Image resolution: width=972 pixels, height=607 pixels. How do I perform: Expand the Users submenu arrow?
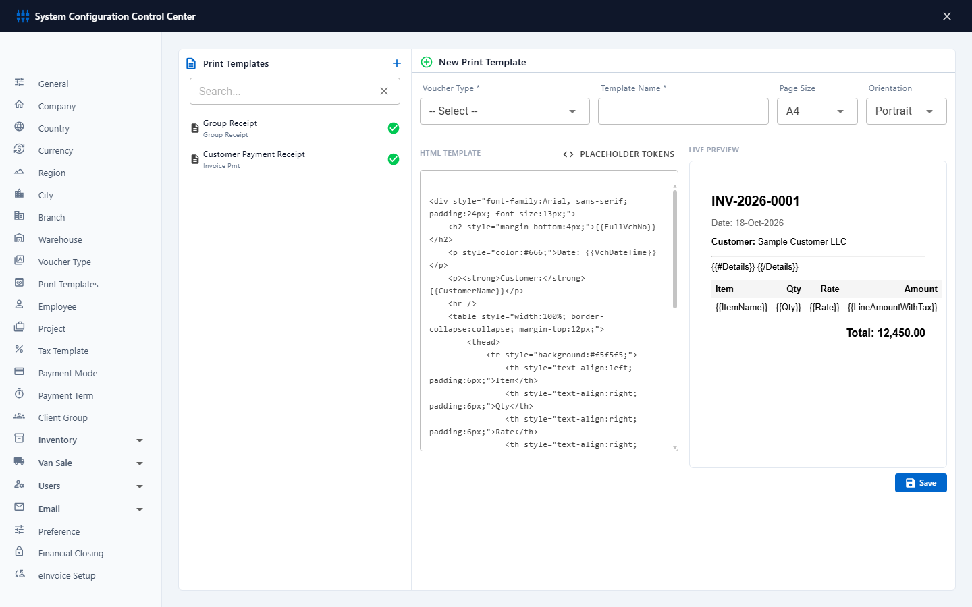pyautogui.click(x=140, y=486)
